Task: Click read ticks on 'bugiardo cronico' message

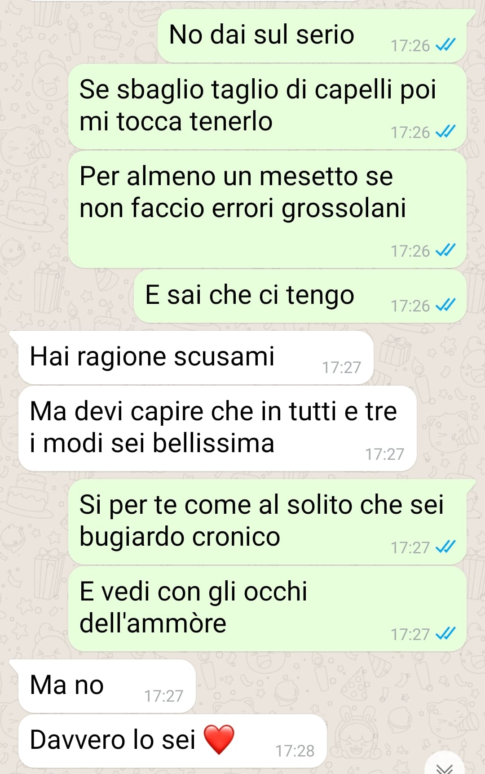Action: point(446,547)
